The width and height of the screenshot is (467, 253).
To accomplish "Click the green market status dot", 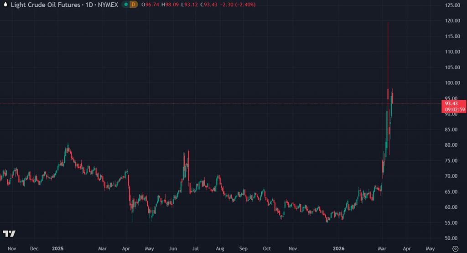I will [x=124, y=5].
